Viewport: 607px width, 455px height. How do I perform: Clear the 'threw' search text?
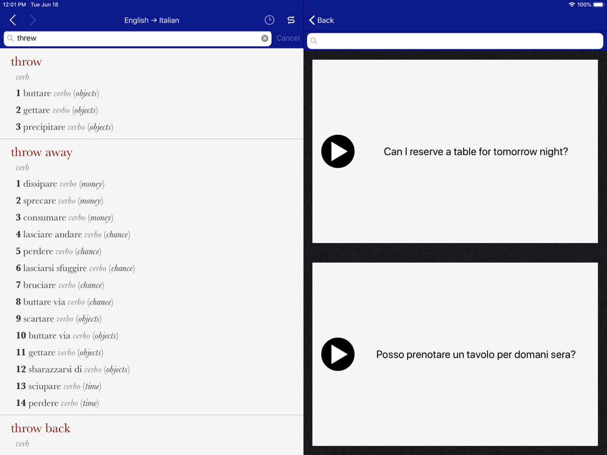(x=265, y=38)
